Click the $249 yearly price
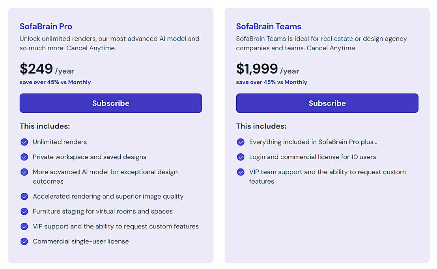Screen dimensions: 437x269 click(x=36, y=69)
